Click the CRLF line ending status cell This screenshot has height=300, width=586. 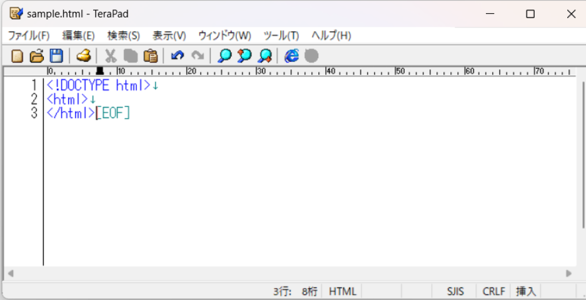(x=493, y=291)
